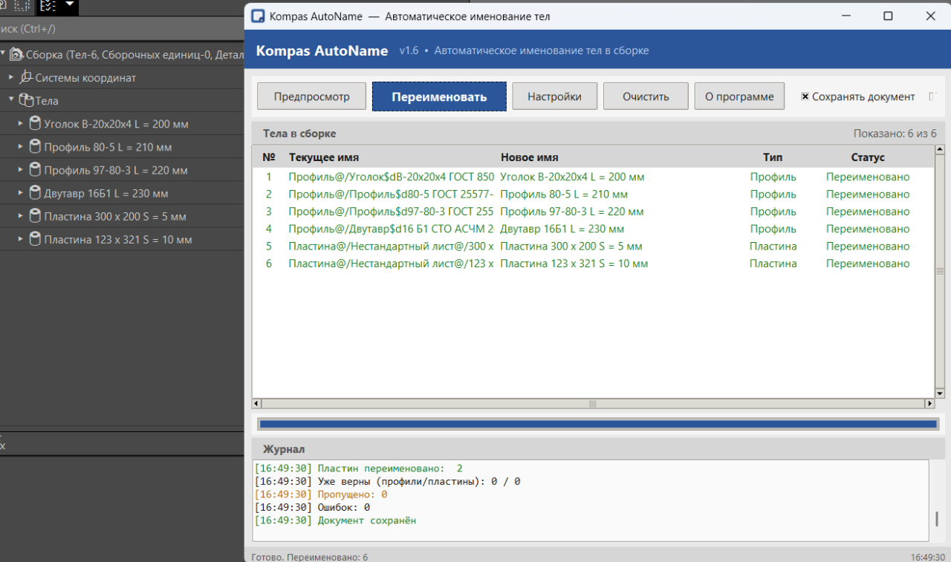Viewport: 951px width, 562px height.
Task: Click the checklist icon above the Kompas tree search
Action: 48,5
